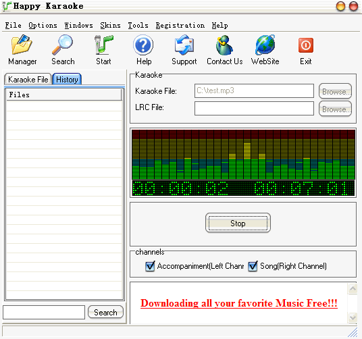362x339 pixels.
Task: Click the Karaoke File path field
Action: [x=254, y=90]
